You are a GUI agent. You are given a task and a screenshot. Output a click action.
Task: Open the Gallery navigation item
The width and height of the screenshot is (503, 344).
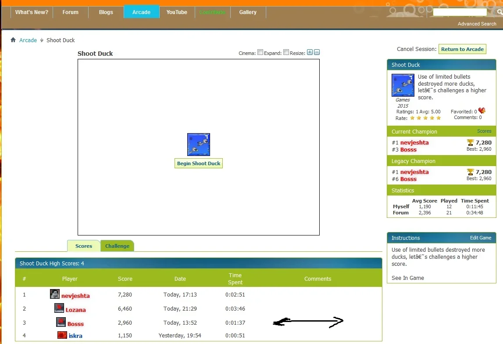[248, 12]
